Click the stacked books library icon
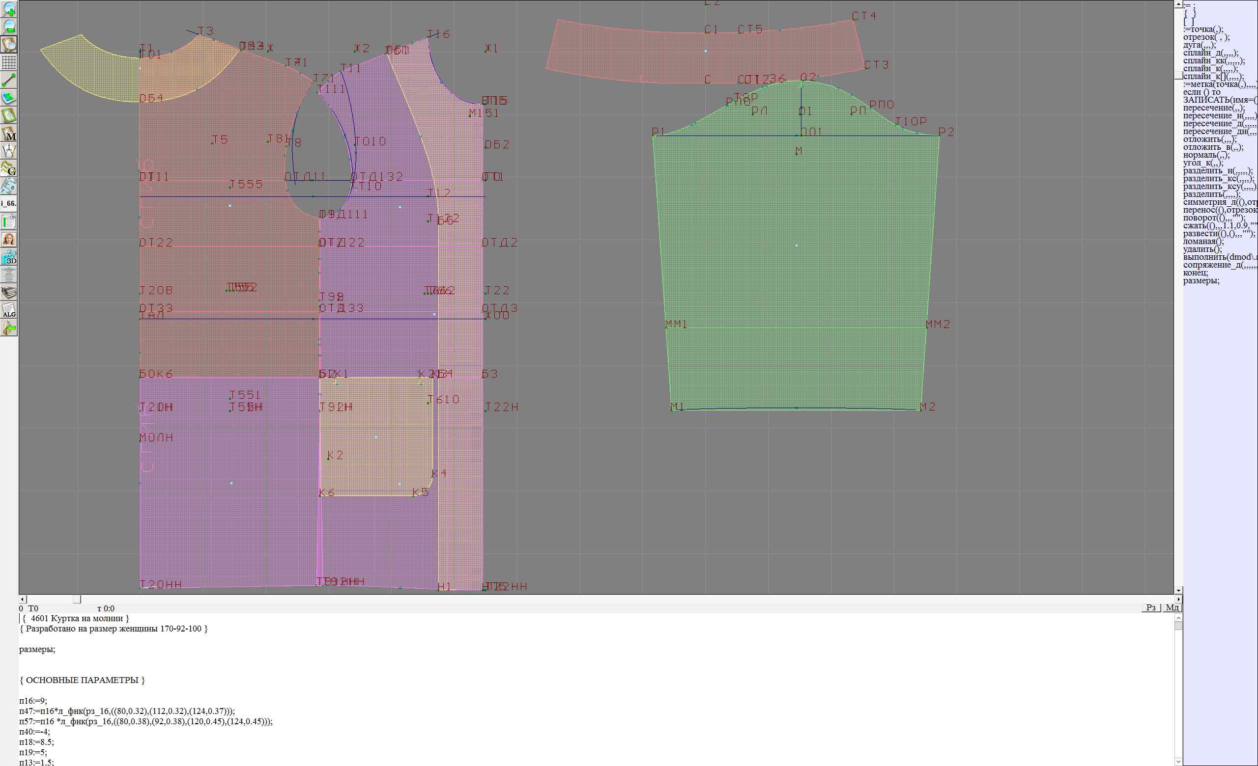Screen dimensions: 1258x766 coord(9,292)
